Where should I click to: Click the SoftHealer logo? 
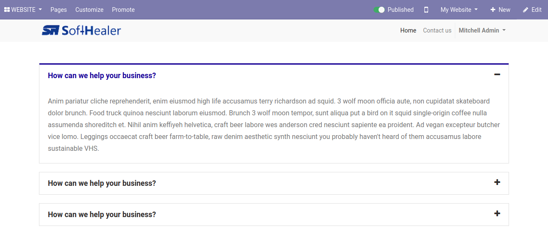pyautogui.click(x=81, y=30)
